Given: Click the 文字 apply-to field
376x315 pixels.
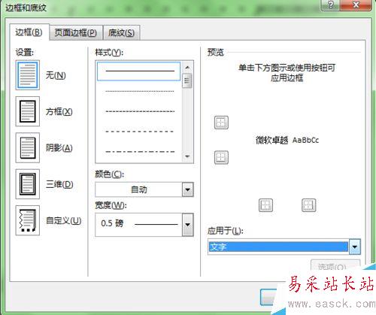Looking at the screenshot, I should point(278,247).
